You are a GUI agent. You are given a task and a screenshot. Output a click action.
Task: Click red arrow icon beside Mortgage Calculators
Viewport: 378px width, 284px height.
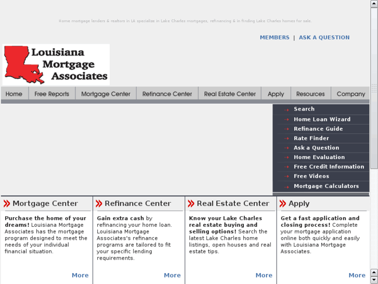click(x=286, y=187)
